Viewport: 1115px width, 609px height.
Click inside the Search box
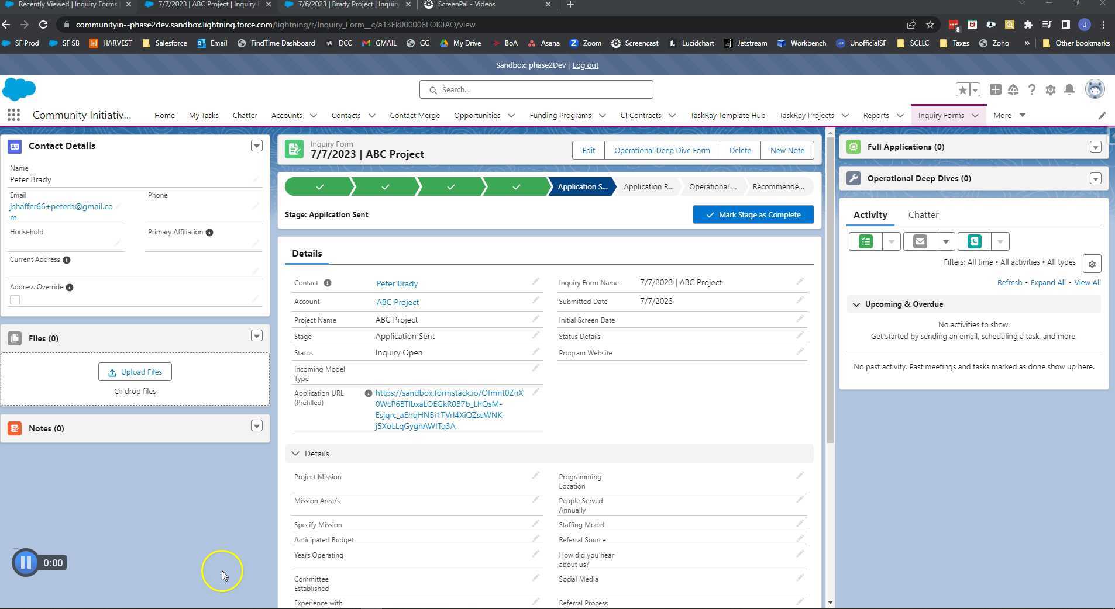[535, 89]
